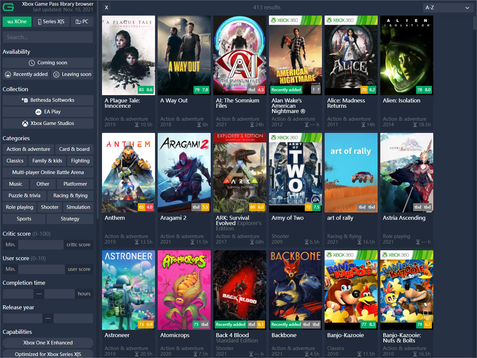Click the minimum critic score field
Image resolution: width=477 pixels, height=358 pixels.
pos(41,245)
